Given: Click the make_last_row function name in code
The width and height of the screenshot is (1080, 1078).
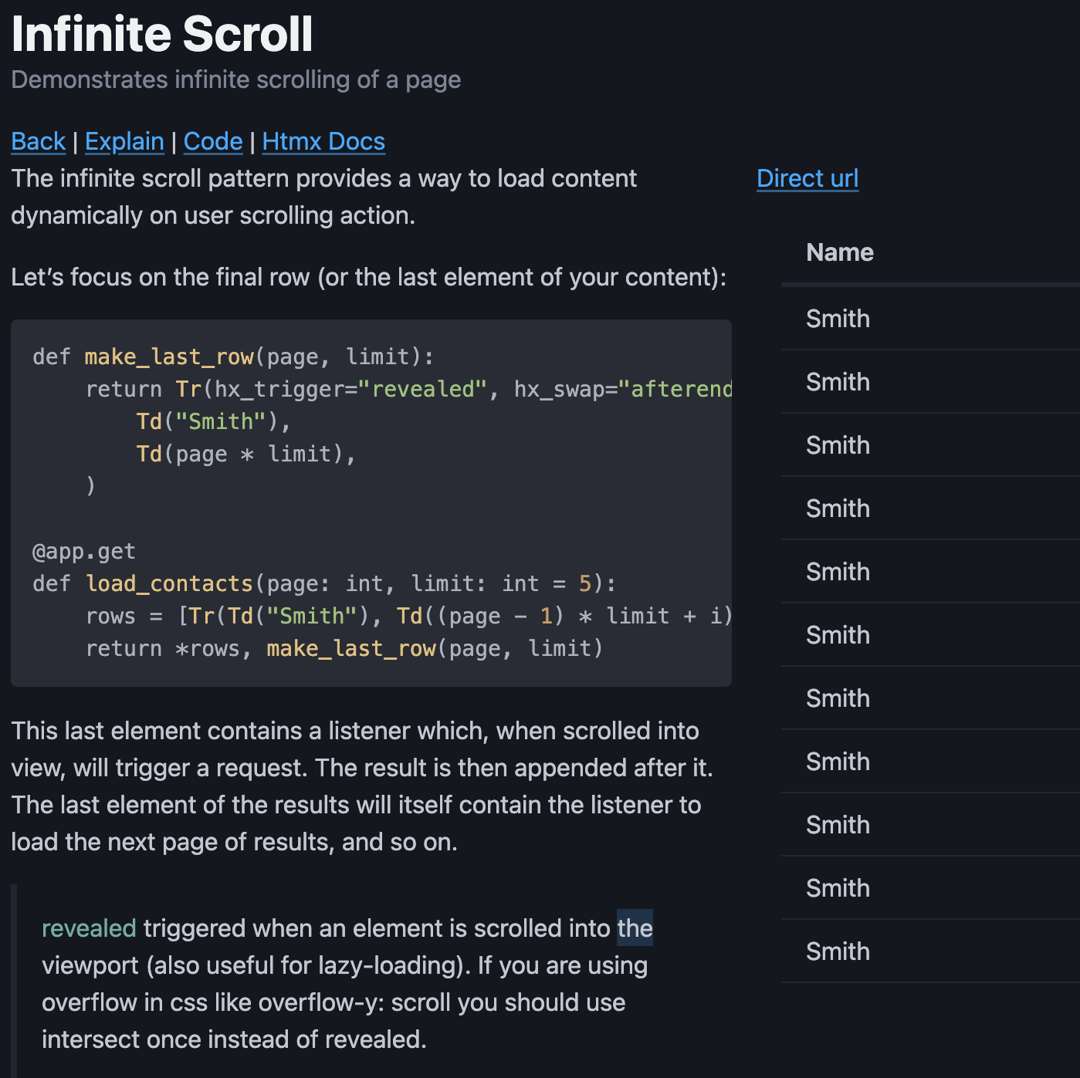Looking at the screenshot, I should [168, 356].
